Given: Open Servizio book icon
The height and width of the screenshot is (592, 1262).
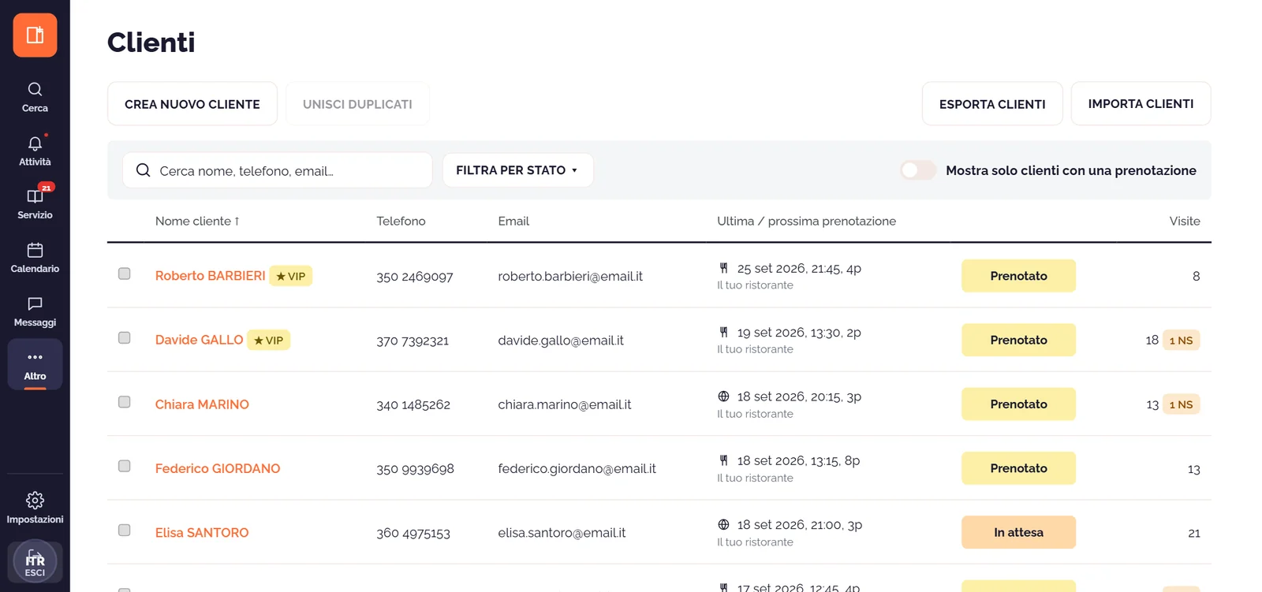Looking at the screenshot, I should pos(35,203).
